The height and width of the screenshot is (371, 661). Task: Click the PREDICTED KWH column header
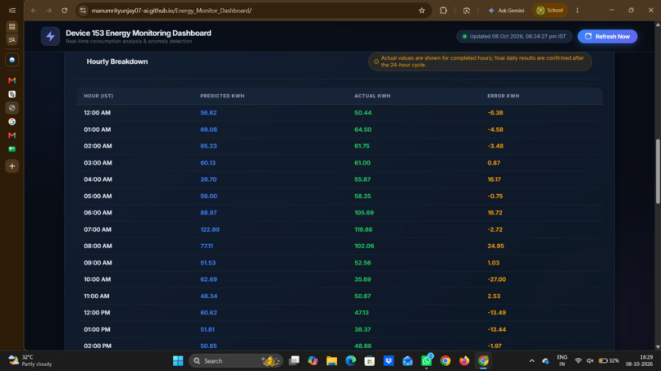tap(222, 96)
